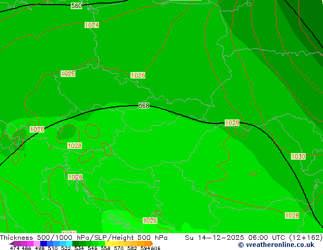Open the weatheronline.co.uk copyright link
Screen dimensions: 323x250
coord(276,245)
